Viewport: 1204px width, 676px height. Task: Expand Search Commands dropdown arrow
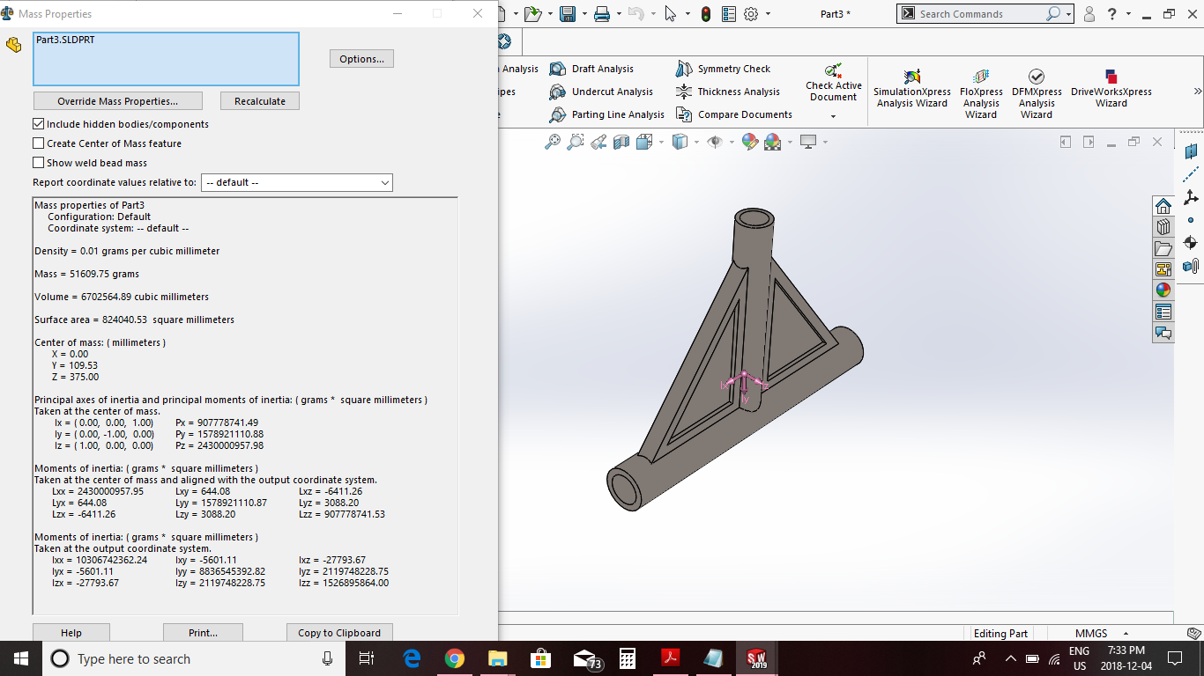point(1068,14)
